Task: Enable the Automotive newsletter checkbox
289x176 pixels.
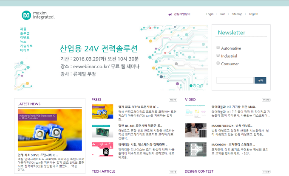Action: [218, 48]
